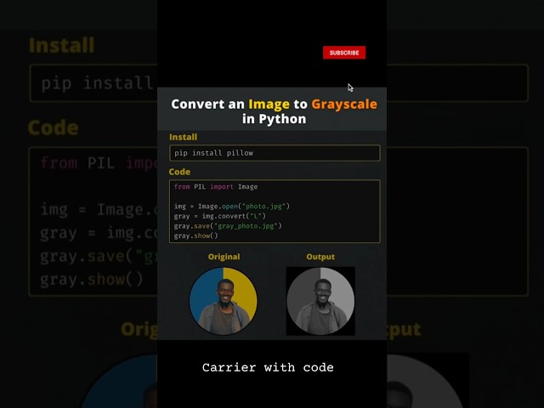Click the gray.save("gray_photo.jpg") line
The image size is (544, 408).
pos(228,226)
